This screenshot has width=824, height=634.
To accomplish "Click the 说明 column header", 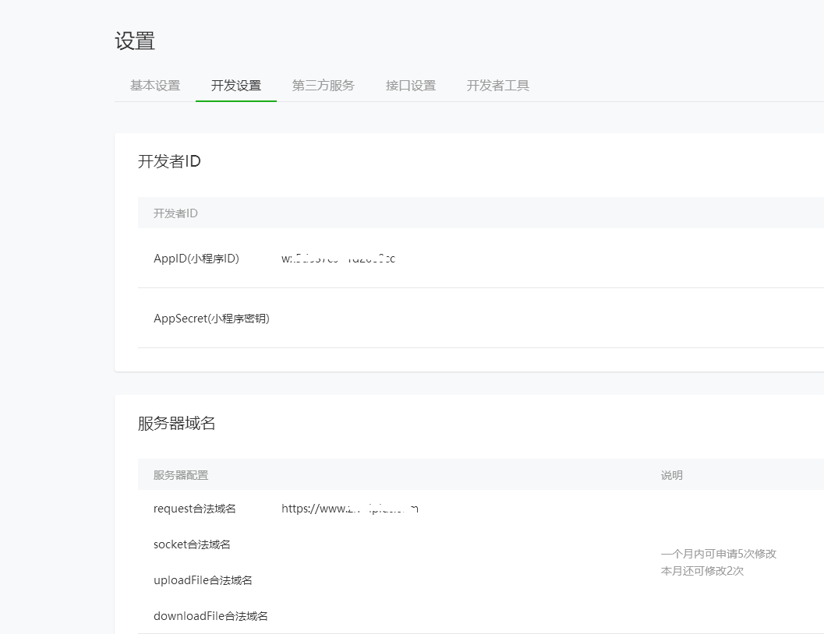I will [x=671, y=475].
